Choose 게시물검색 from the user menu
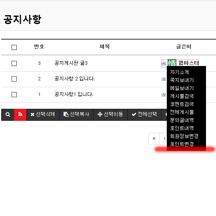 point(182,96)
